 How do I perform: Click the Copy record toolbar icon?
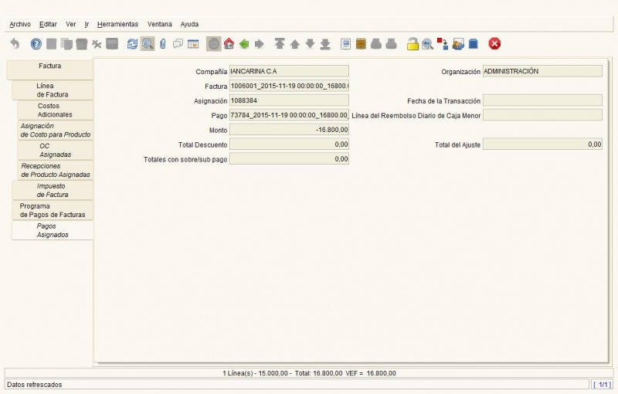click(x=66, y=44)
